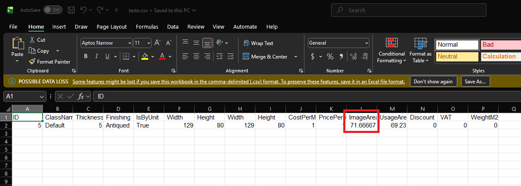Open the Formulas ribbon tab

[x=147, y=27]
